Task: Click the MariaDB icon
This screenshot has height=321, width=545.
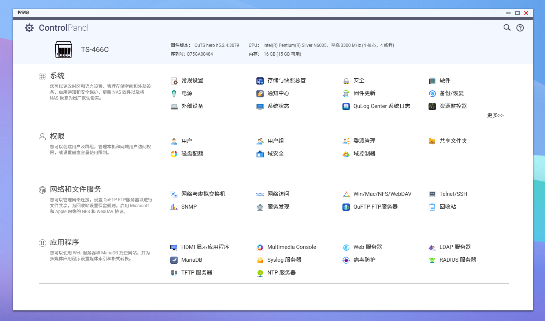Action: pos(174,260)
